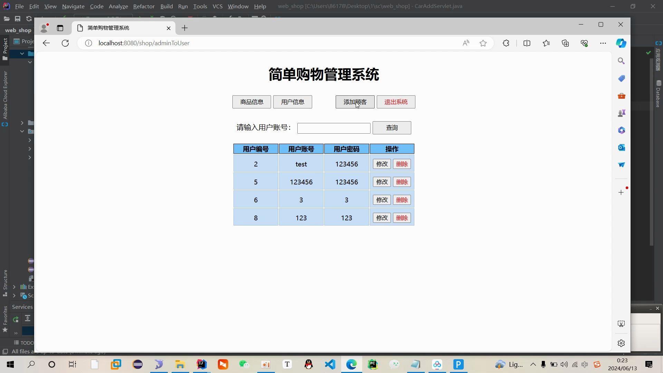663x373 pixels.
Task: Open IntelliJ Structure side tab
Action: pyautogui.click(x=5, y=283)
